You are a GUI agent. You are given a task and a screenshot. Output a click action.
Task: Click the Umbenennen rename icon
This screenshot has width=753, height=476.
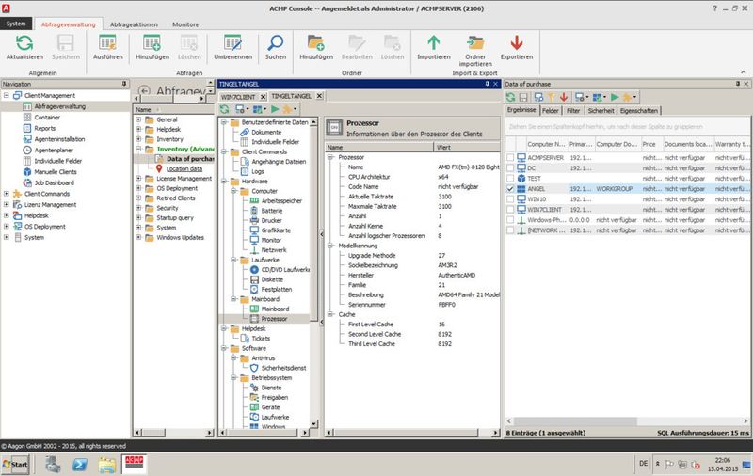(232, 43)
